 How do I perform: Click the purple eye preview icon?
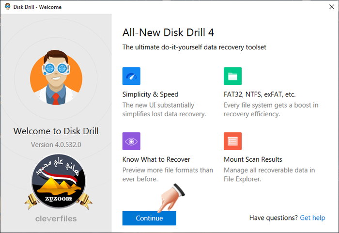[x=131, y=141]
